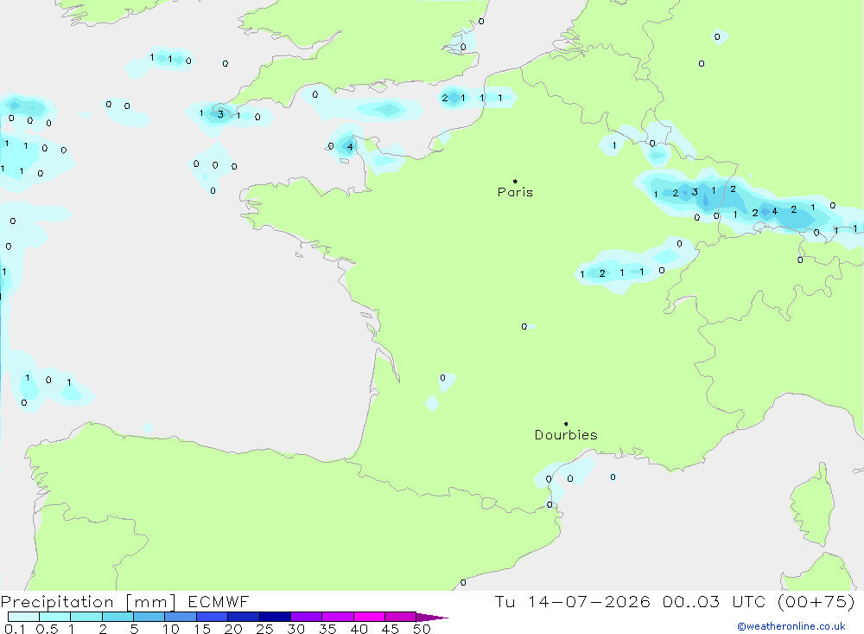Click the "30" legend scale label
Image resolution: width=864 pixels, height=634 pixels.
296,629
